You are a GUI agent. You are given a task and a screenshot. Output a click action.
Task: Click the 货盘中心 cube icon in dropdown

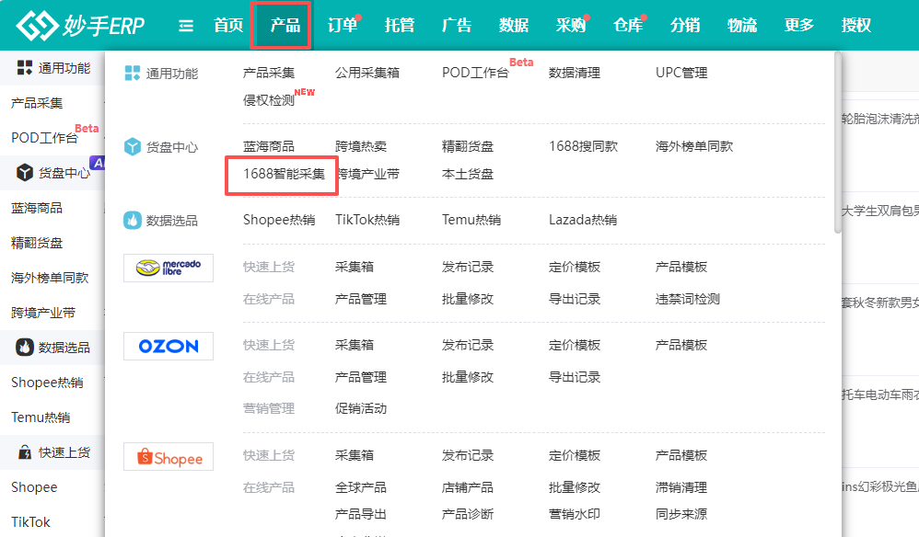point(133,147)
